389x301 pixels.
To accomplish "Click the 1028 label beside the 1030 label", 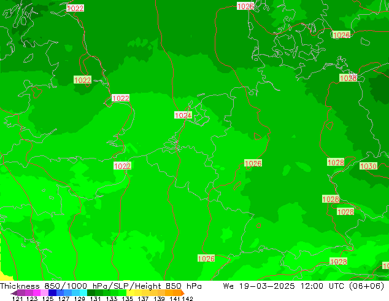I will pyautogui.click(x=336, y=162).
